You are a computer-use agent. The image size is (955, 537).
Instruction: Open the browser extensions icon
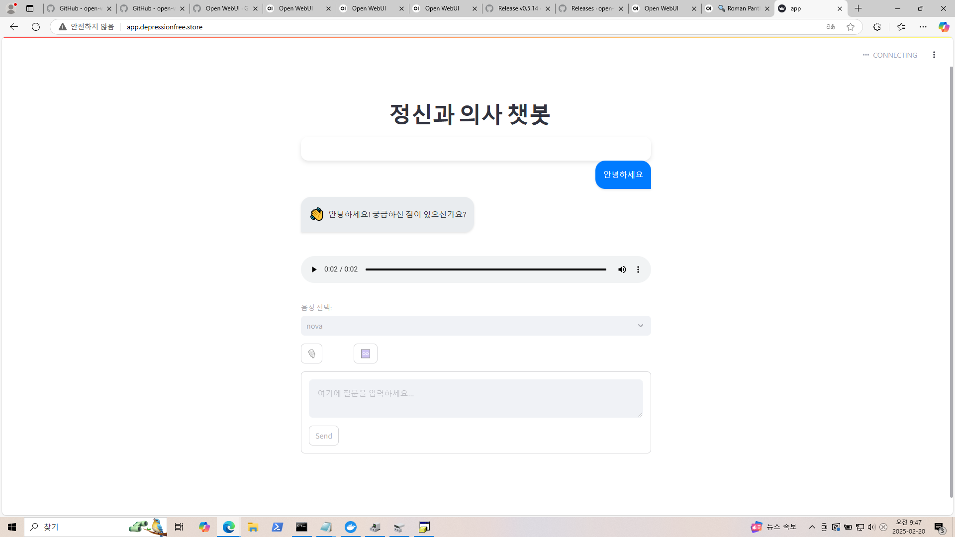[877, 27]
